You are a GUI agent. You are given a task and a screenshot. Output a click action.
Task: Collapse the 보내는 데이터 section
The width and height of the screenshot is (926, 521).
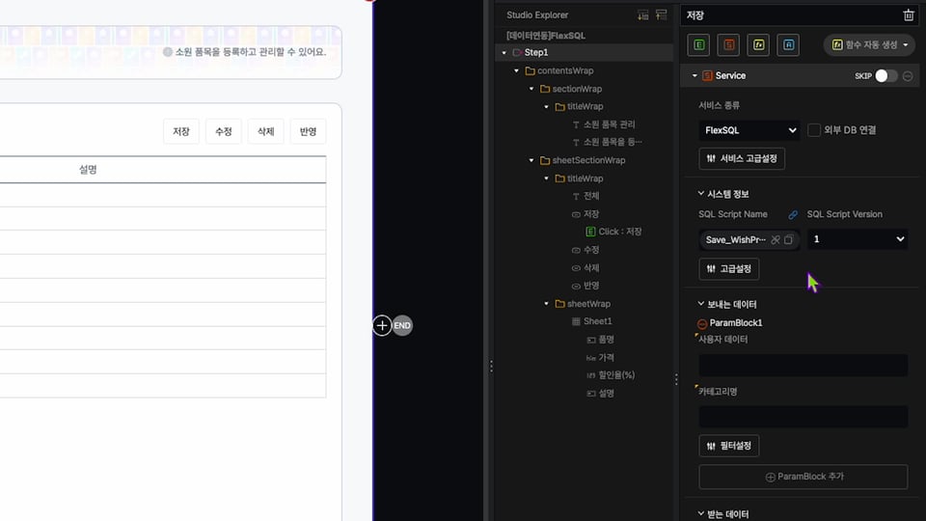click(x=701, y=304)
